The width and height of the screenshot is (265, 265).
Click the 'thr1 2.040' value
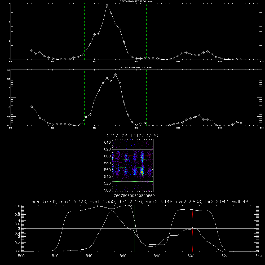coord(130,202)
